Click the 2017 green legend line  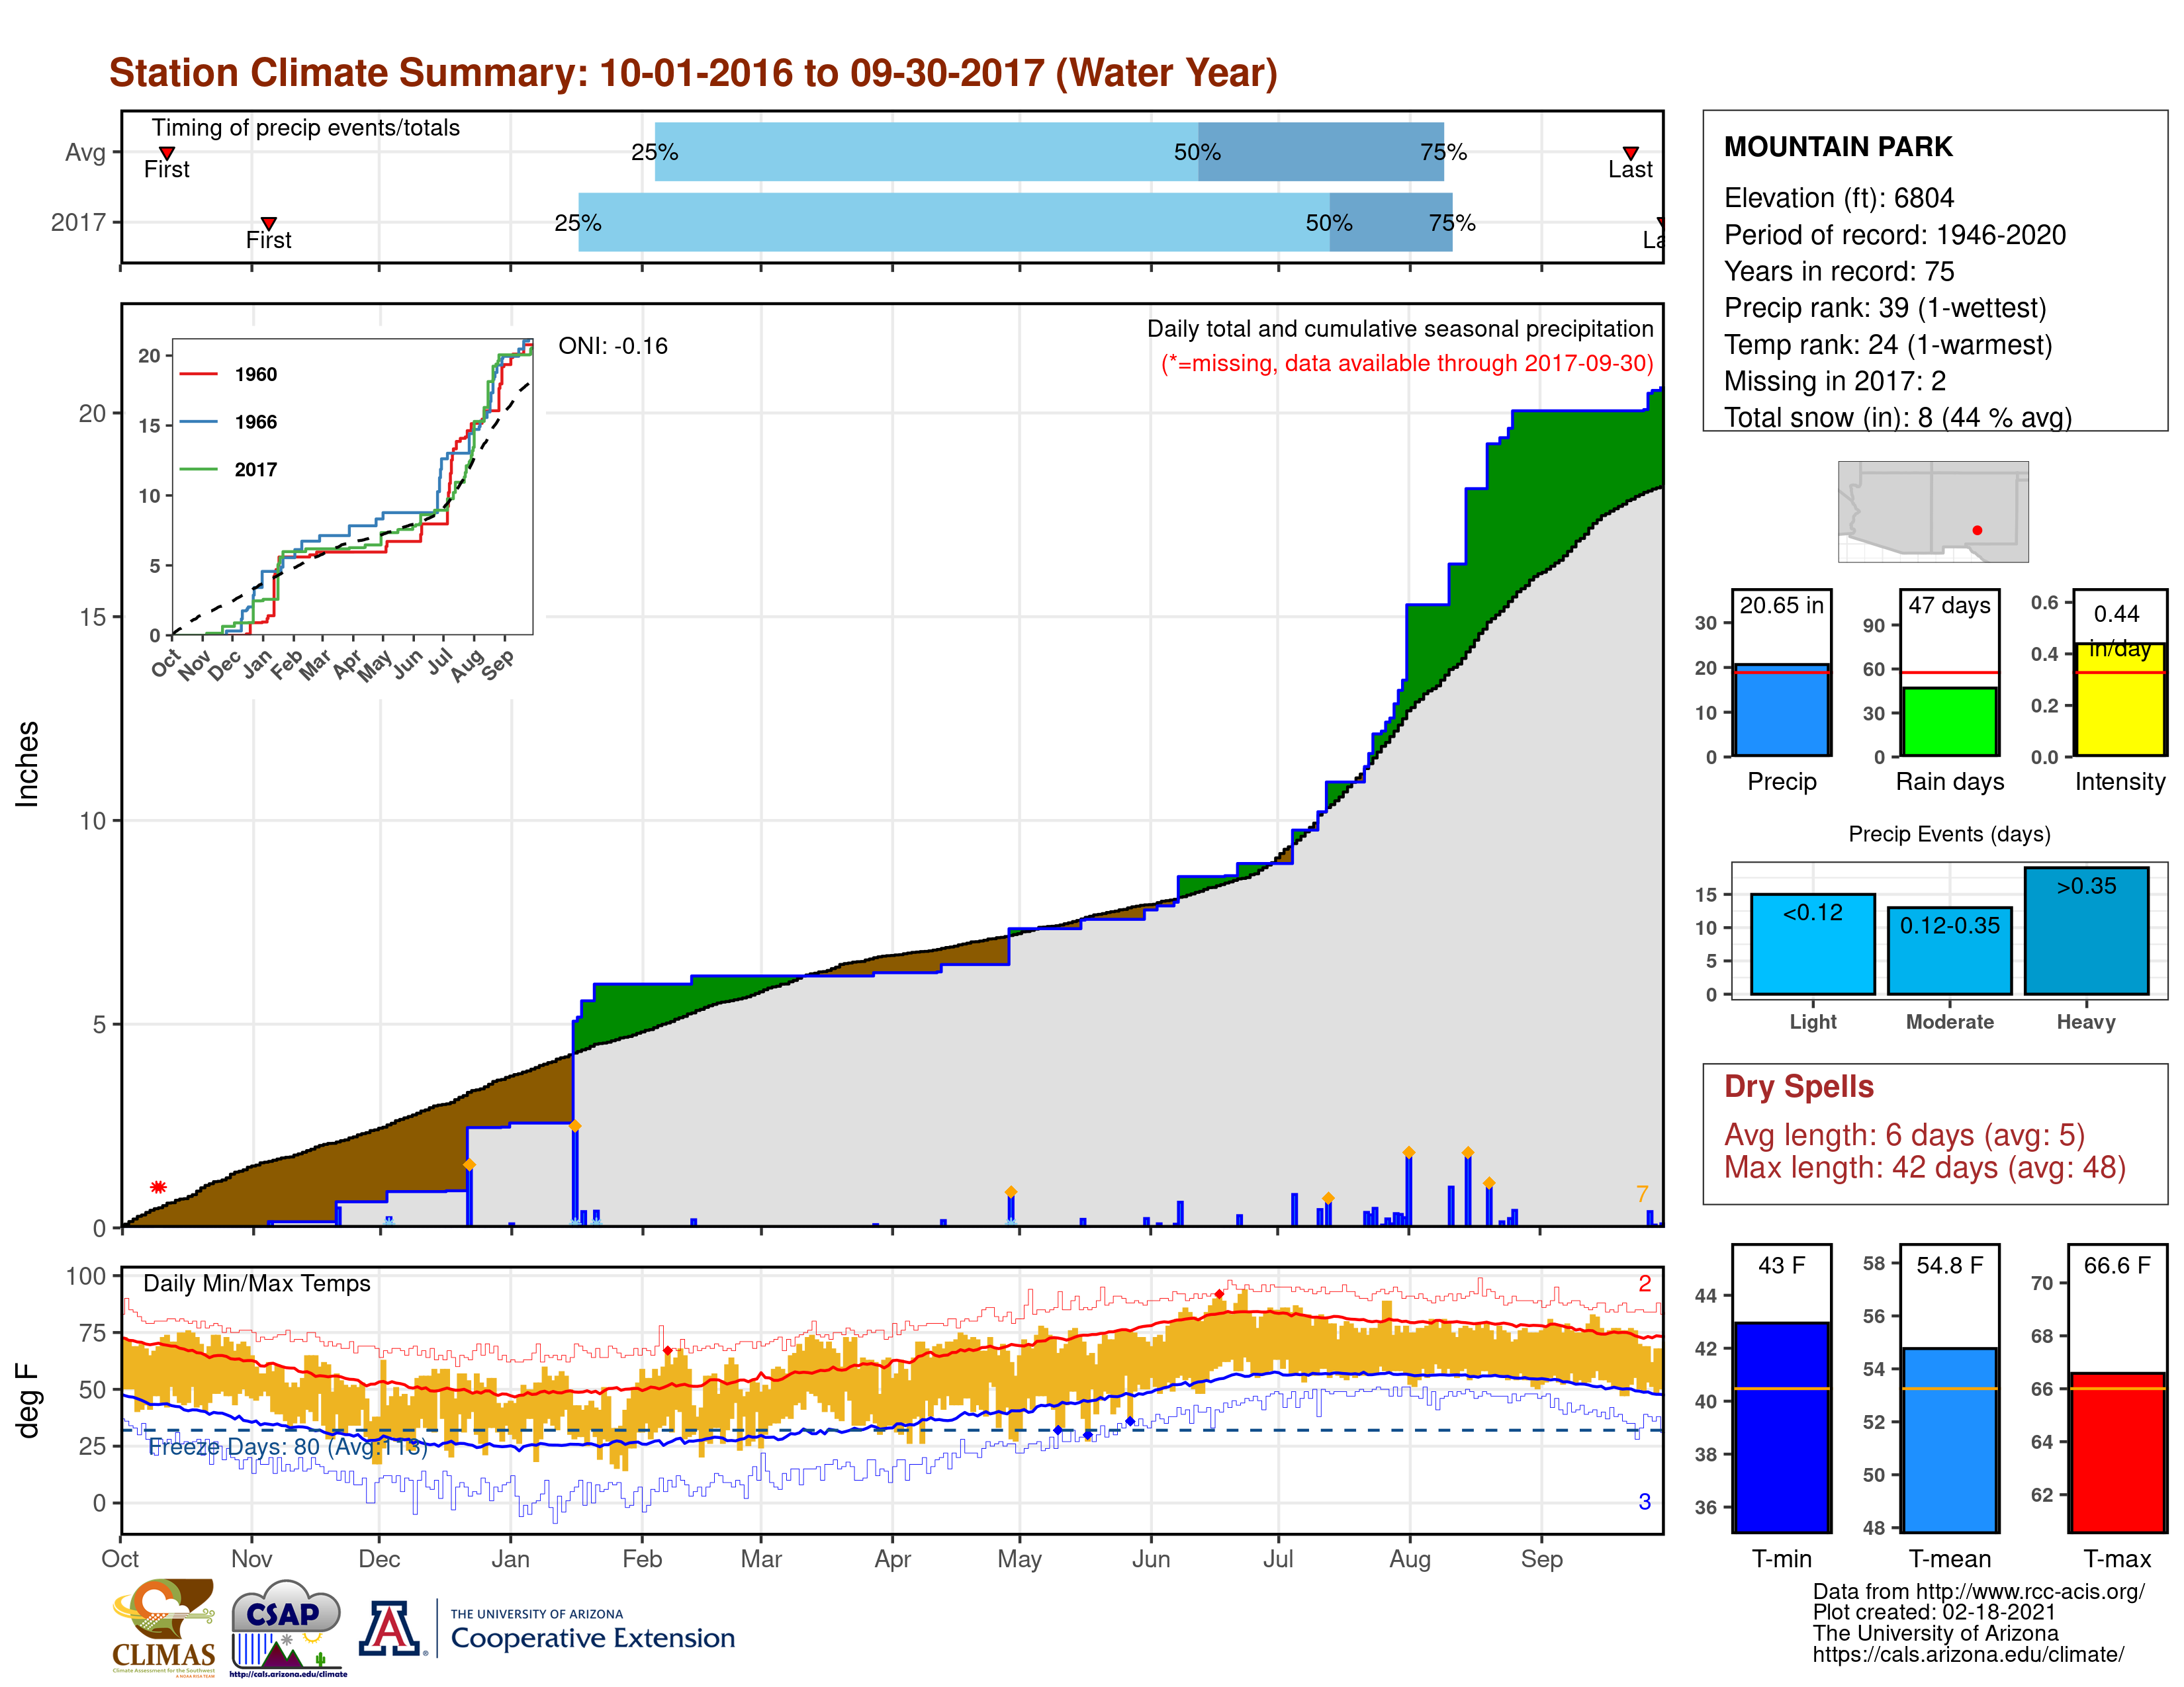tap(198, 469)
